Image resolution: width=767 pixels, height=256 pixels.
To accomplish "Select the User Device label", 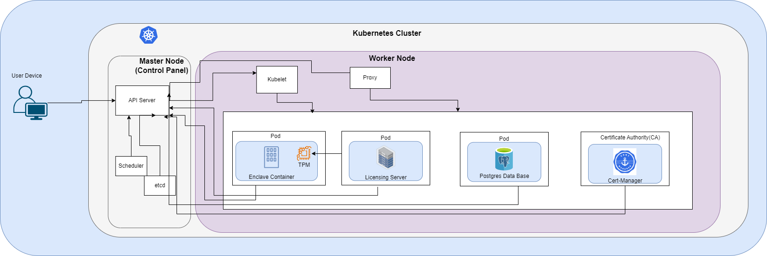I will [x=26, y=76].
